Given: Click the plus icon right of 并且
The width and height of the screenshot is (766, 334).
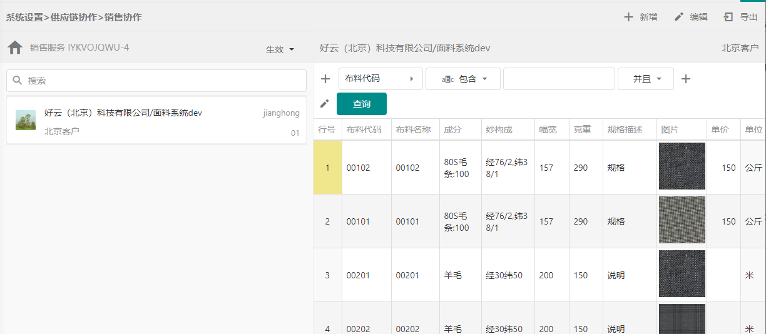Looking at the screenshot, I should [686, 79].
